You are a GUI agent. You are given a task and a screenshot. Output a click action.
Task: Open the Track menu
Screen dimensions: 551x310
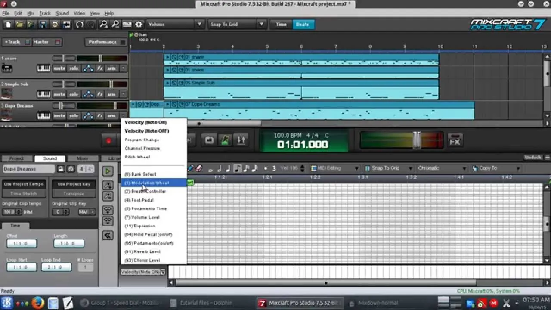[45, 14]
